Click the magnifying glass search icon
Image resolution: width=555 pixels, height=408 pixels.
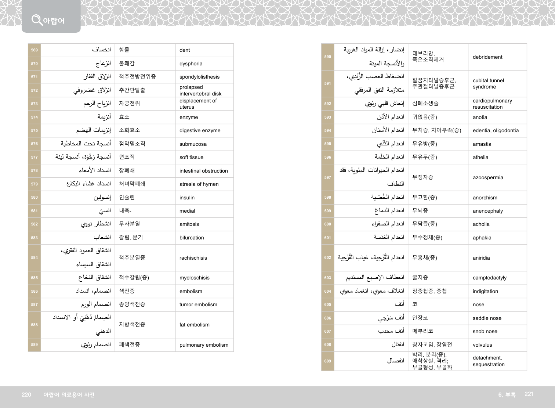pyautogui.click(x=37, y=19)
